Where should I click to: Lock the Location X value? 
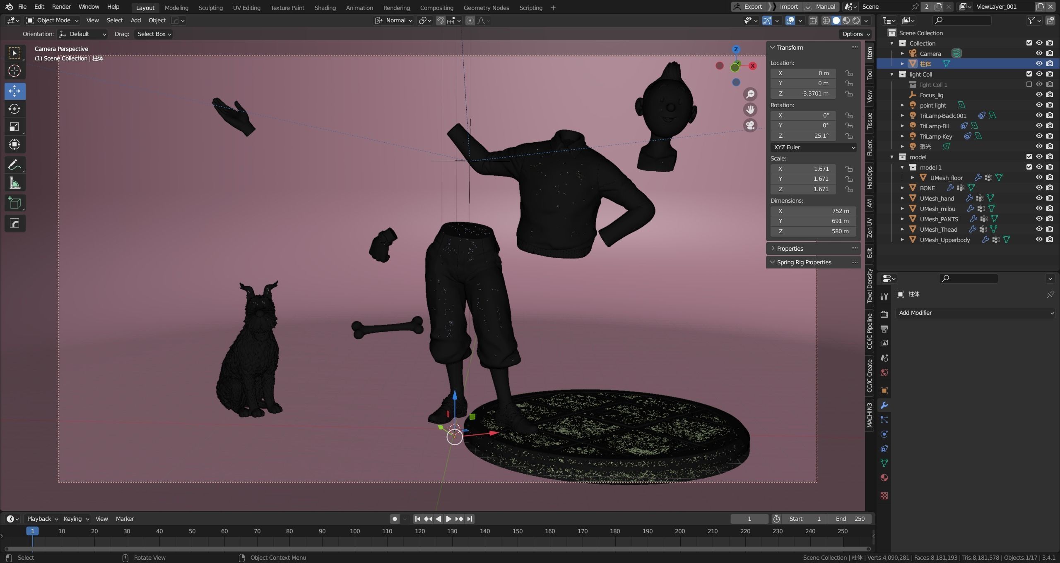click(849, 73)
